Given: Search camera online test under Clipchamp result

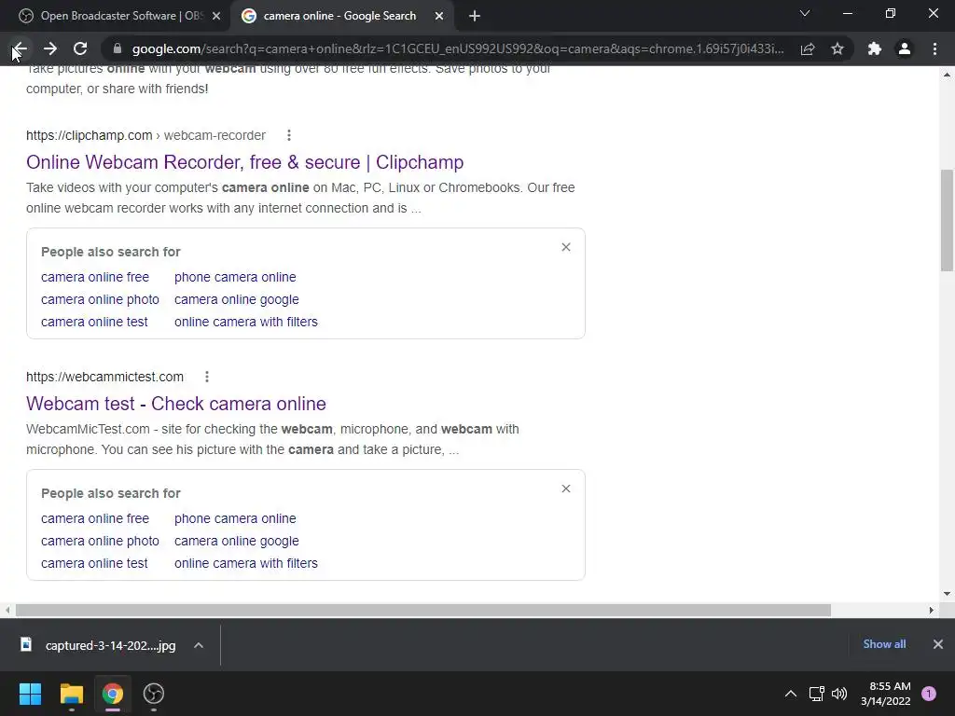Looking at the screenshot, I should click(x=94, y=322).
